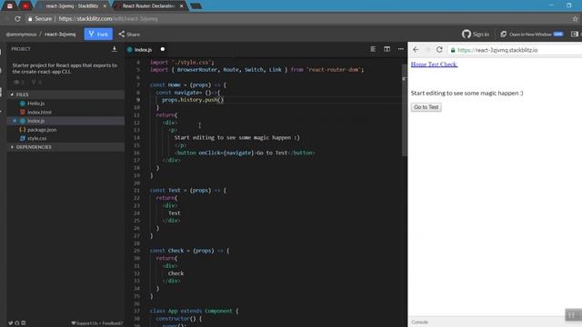This screenshot has height=327, width=582.
Task: Switch to react-2zjvmq StackBlitz browser tab
Action: point(72,6)
